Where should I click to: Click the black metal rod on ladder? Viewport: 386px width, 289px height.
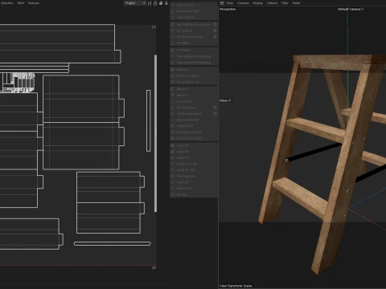click(x=313, y=153)
